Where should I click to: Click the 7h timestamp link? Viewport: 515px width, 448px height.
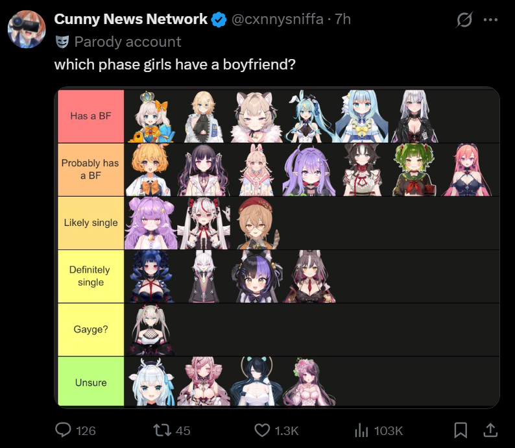click(342, 19)
